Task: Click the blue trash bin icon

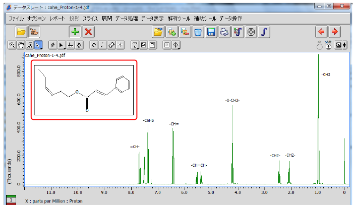Action: click(x=198, y=32)
